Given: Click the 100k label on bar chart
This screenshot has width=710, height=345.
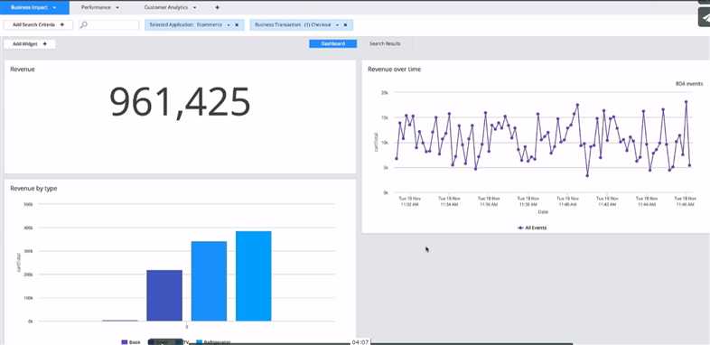Looking at the screenshot, I should click(x=28, y=298).
